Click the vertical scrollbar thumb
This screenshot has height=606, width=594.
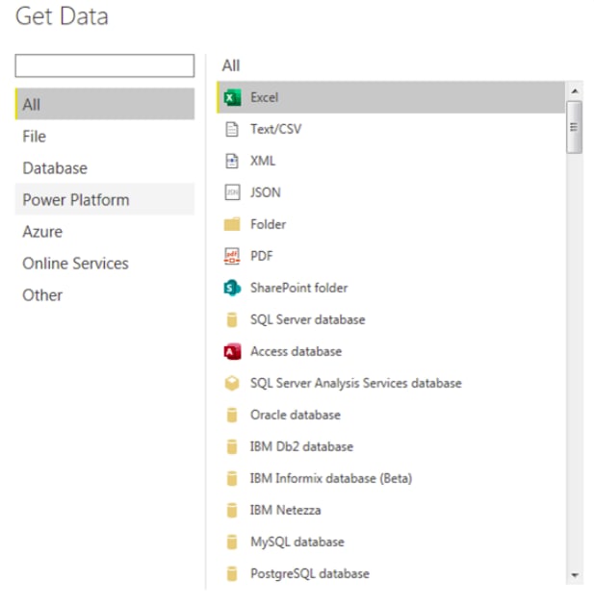click(x=575, y=127)
